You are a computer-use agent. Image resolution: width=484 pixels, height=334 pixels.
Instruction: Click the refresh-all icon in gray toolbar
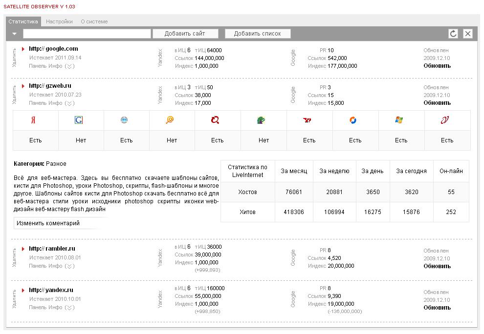pyautogui.click(x=453, y=34)
